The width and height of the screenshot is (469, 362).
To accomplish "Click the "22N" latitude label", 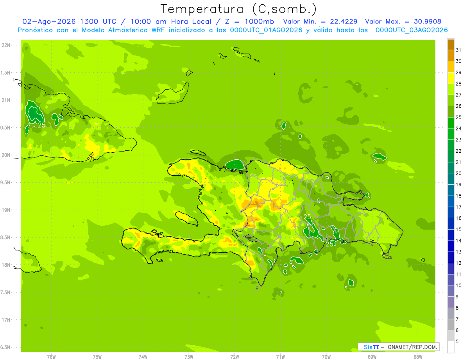I will [6, 45].
